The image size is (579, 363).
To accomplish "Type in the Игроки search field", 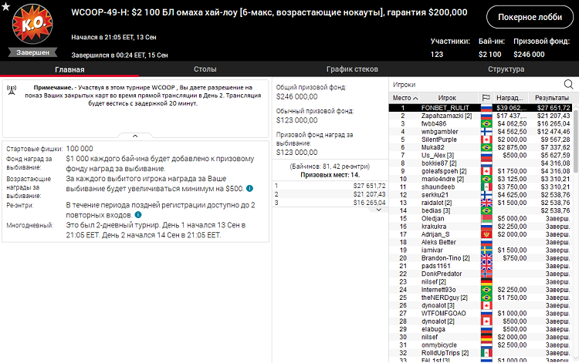I will pyautogui.click(x=475, y=84).
